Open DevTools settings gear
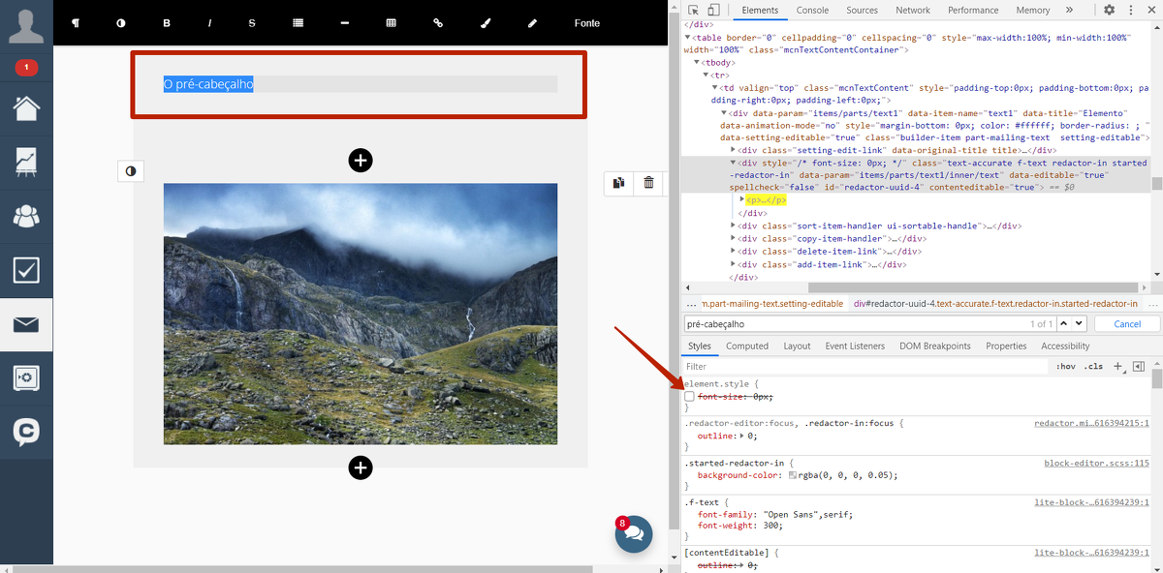The height and width of the screenshot is (573, 1163). (x=1109, y=11)
